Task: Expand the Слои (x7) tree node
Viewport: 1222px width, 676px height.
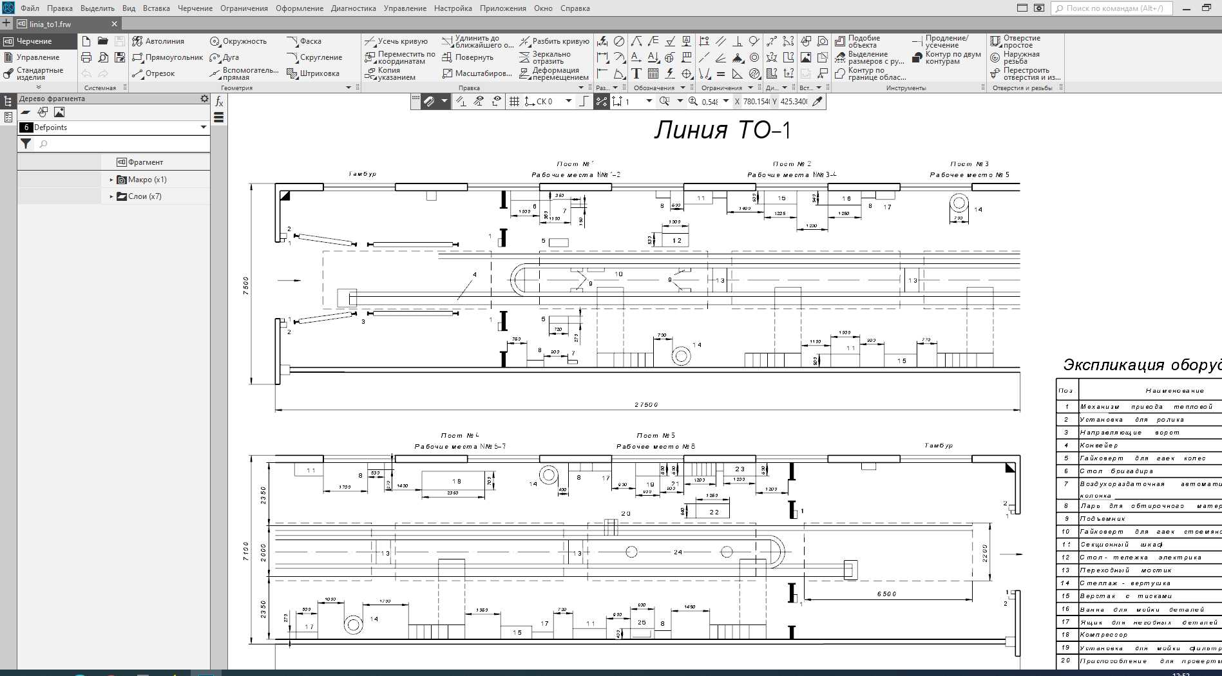Action: (111, 196)
